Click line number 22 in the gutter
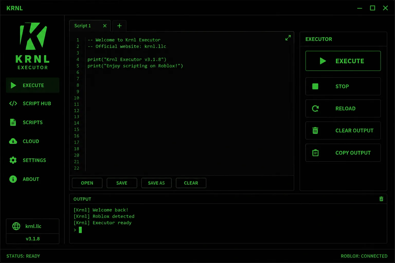395x263 pixels. pos(77,168)
